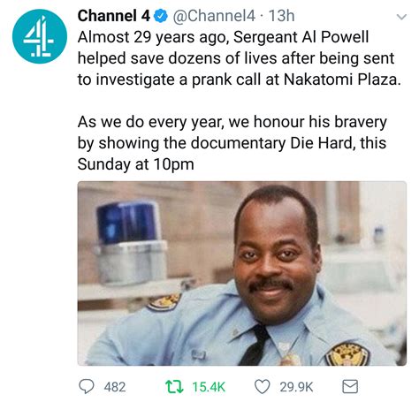Open the 13h timestamp permalink

(x=282, y=16)
